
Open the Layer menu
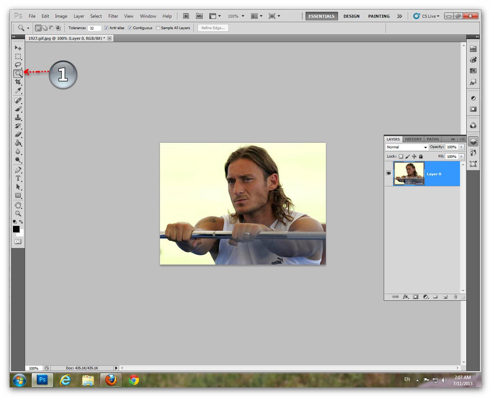point(79,16)
